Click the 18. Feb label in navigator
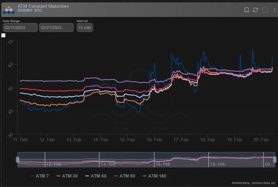 point(217,164)
